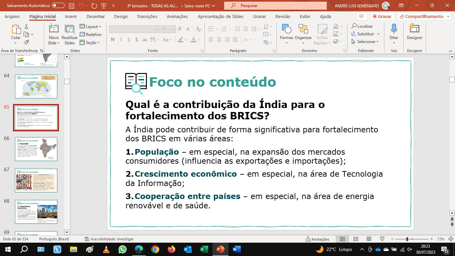Align text left in paragraph group
455x256 pixels.
[211, 40]
